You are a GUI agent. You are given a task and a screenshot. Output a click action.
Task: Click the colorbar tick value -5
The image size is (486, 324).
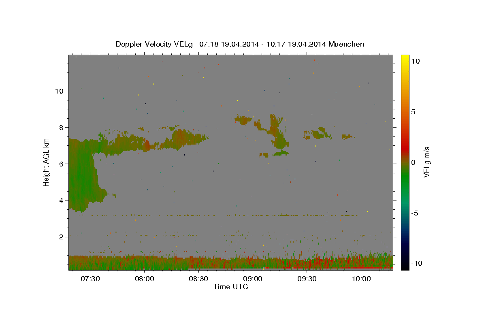tap(415, 213)
